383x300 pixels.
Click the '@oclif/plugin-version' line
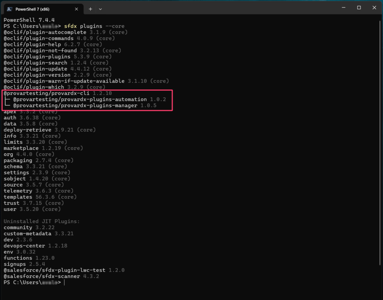click(58, 75)
